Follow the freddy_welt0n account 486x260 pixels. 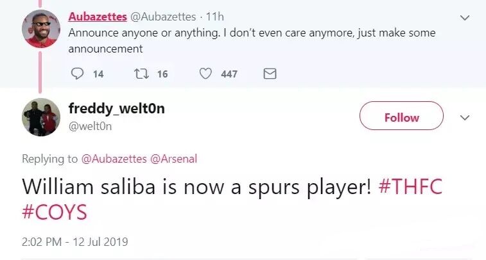[x=401, y=118]
